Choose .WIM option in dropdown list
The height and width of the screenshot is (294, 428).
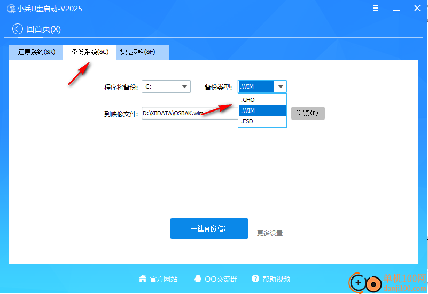click(x=262, y=110)
